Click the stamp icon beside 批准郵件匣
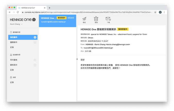Screen dimensions: 174x111 (x=11, y=55)
